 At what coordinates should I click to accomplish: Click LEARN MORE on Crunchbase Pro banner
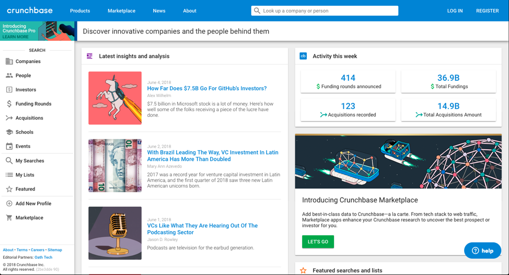(16, 37)
